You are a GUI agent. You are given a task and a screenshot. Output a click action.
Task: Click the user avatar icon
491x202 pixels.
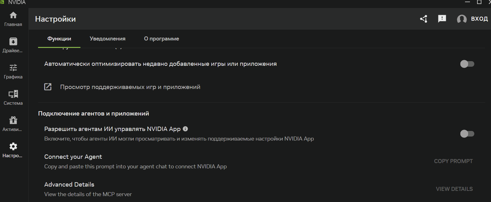(462, 19)
